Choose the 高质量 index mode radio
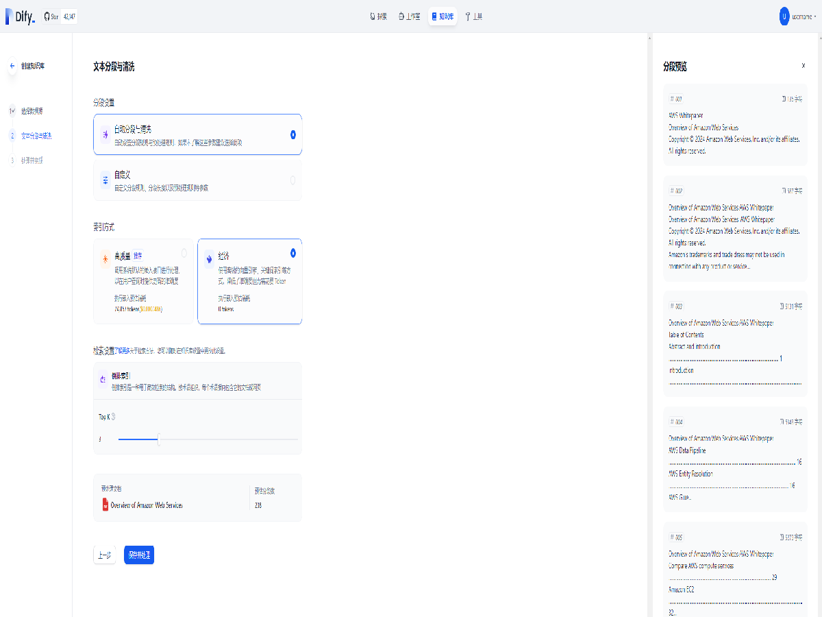The height and width of the screenshot is (617, 822). pos(184,253)
